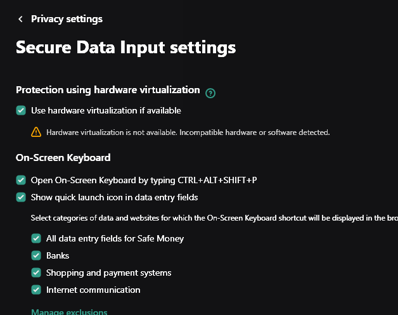Open hardware virtualization help icon
398x315 pixels.
210,93
